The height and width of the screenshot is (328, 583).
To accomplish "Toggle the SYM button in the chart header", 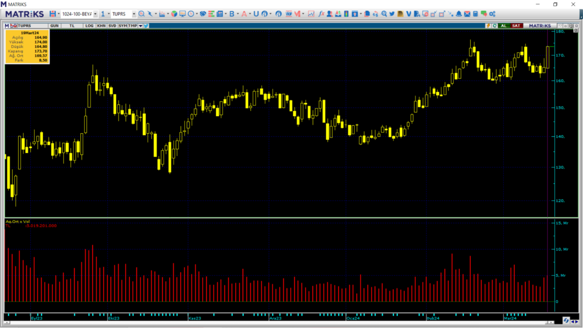I will pyautogui.click(x=123, y=26).
